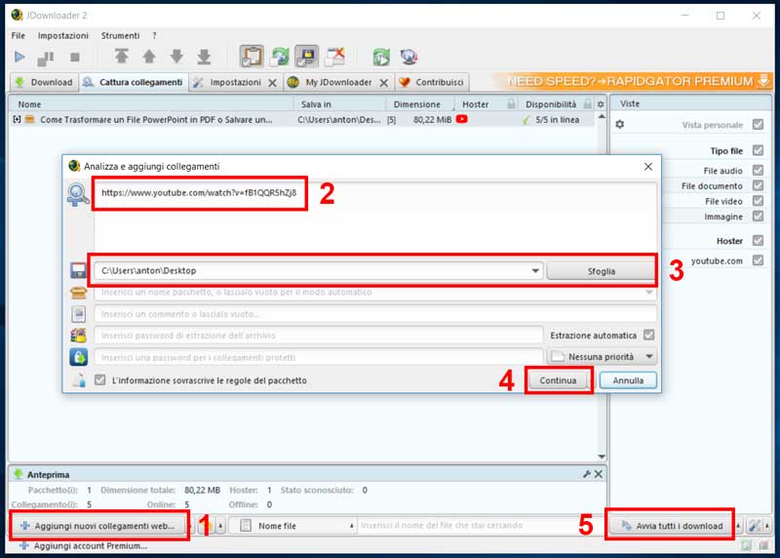Screen dimensions: 780x558
Task: Click the Sfoglia browse button
Action: [602, 271]
